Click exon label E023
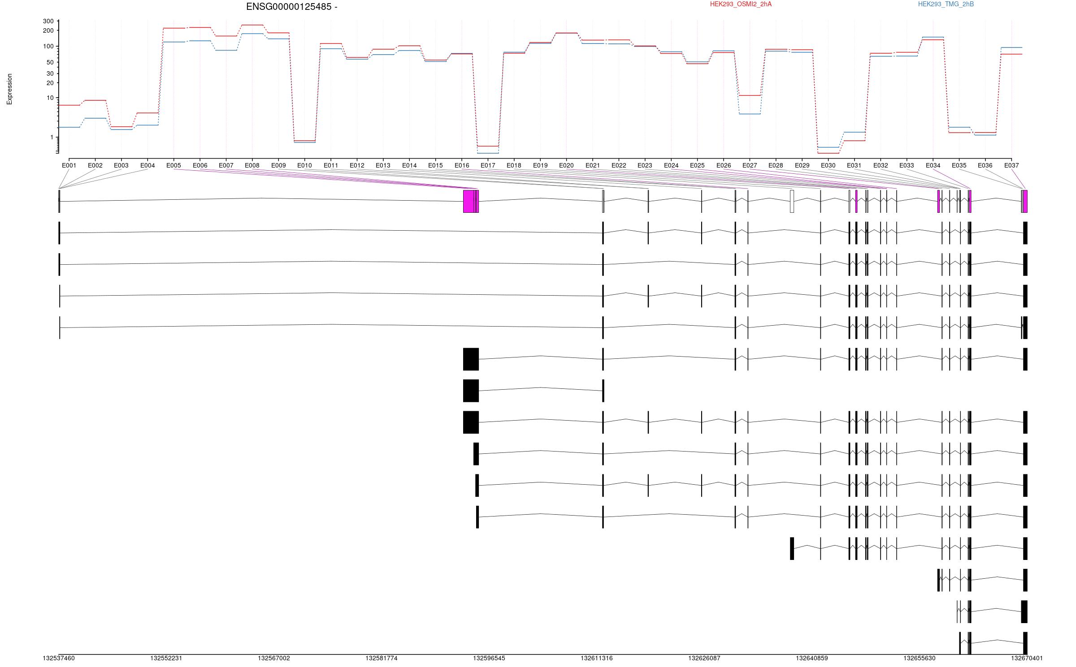Screen dimensions: 1076x667 click(645, 165)
